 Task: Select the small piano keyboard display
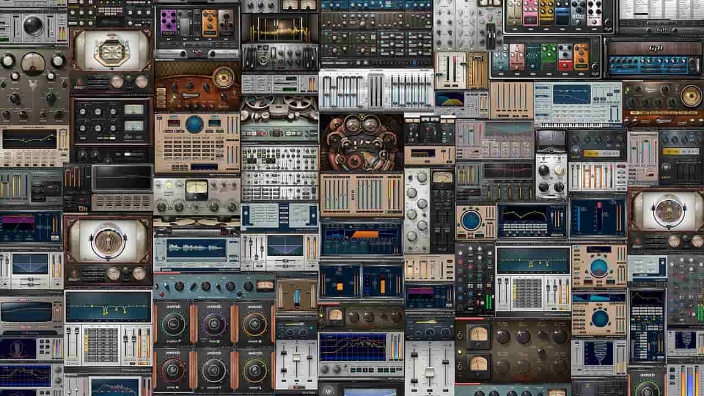coord(570,125)
